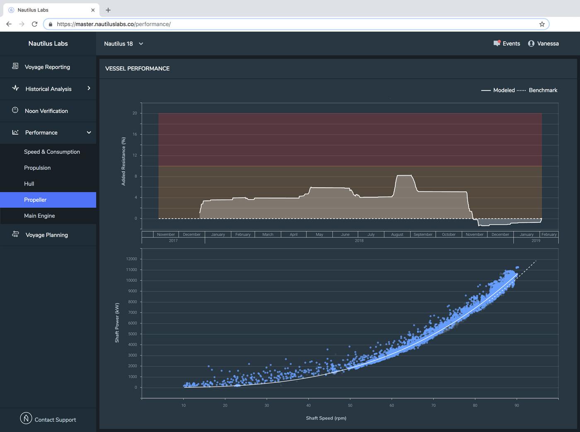
Task: Open a new browser tab
Action: tap(108, 10)
